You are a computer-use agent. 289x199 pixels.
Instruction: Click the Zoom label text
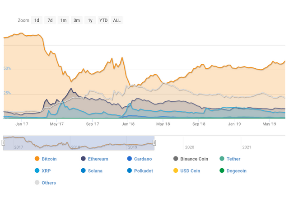23,20
